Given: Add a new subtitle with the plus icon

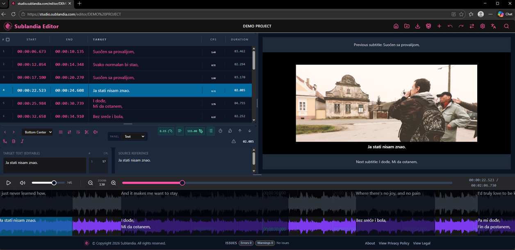Looking at the screenshot, I should pyautogui.click(x=439, y=26).
